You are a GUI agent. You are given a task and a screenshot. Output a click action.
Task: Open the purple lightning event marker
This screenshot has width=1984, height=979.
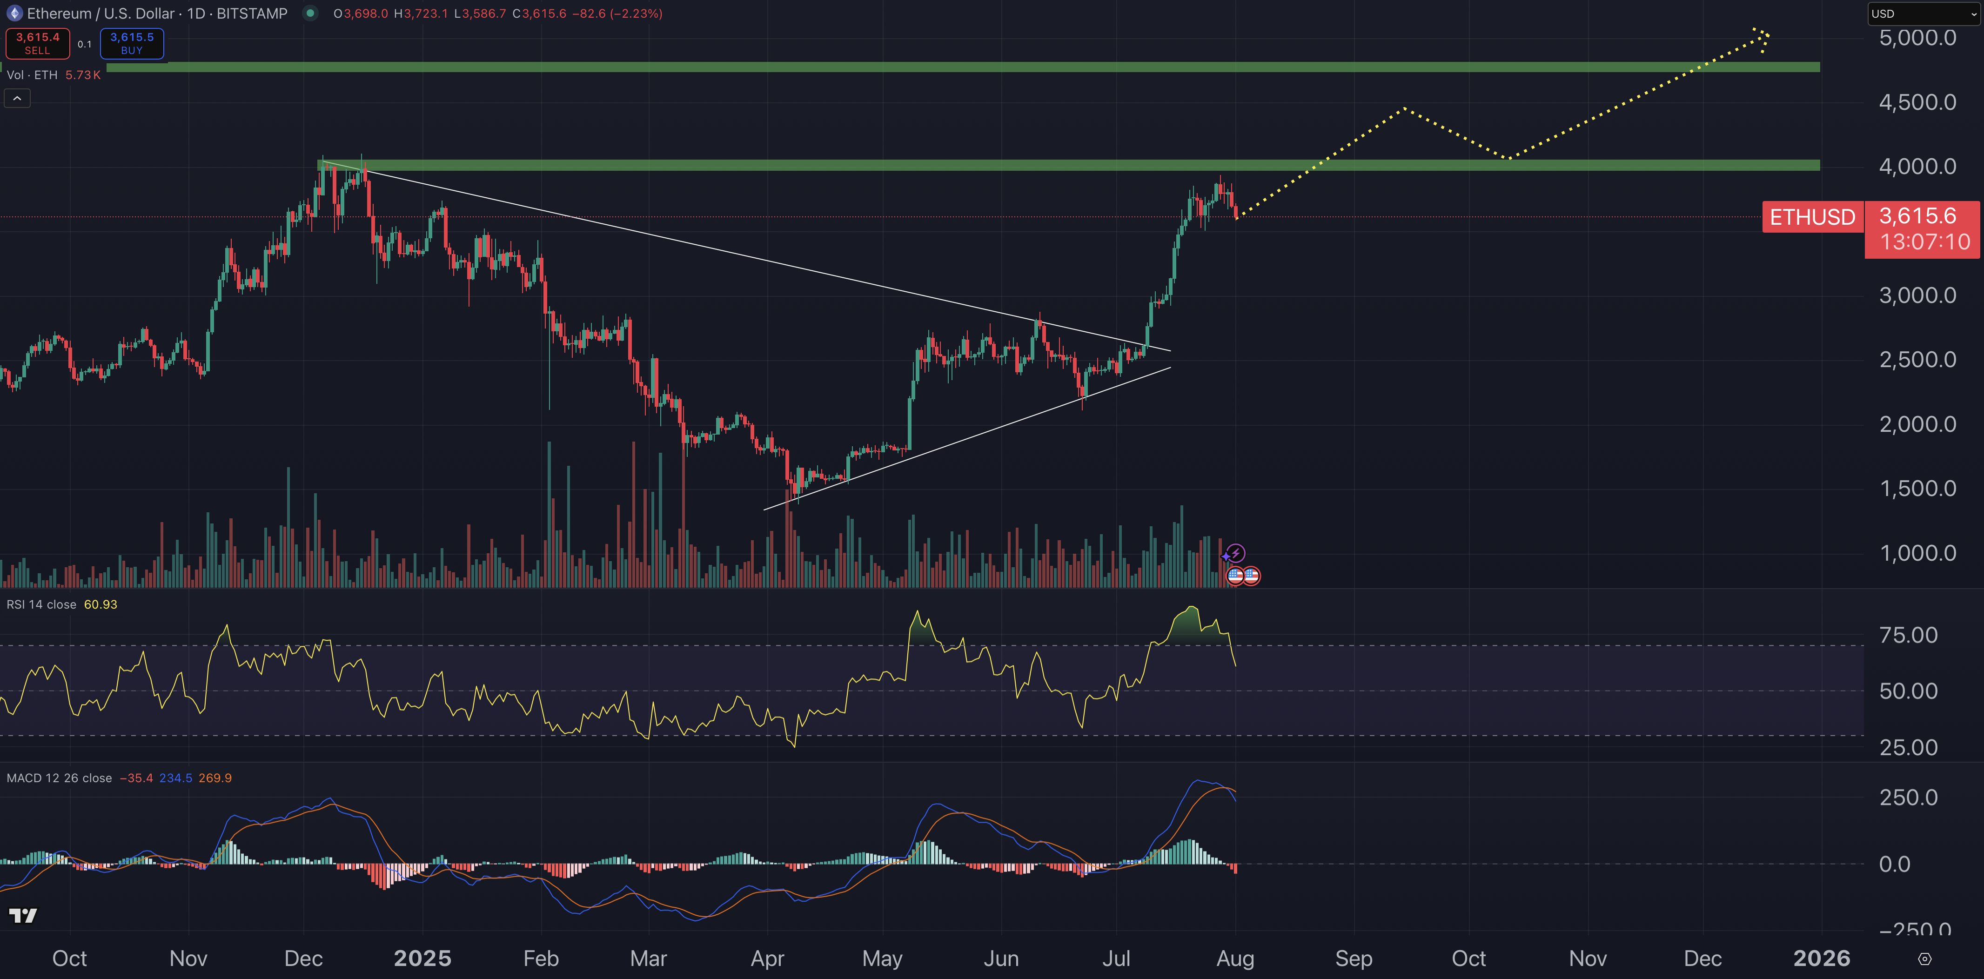click(x=1235, y=552)
